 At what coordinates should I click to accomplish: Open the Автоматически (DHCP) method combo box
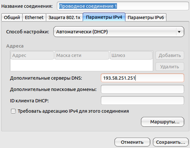tap(119, 32)
